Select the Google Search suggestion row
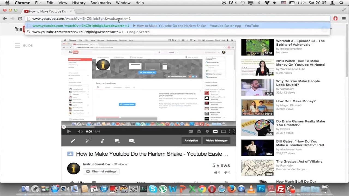 (x=178, y=32)
